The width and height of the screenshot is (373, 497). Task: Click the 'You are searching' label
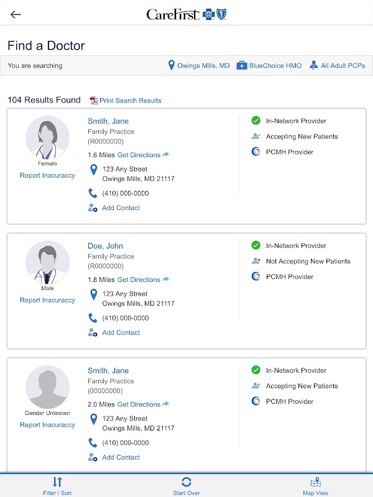coord(35,66)
